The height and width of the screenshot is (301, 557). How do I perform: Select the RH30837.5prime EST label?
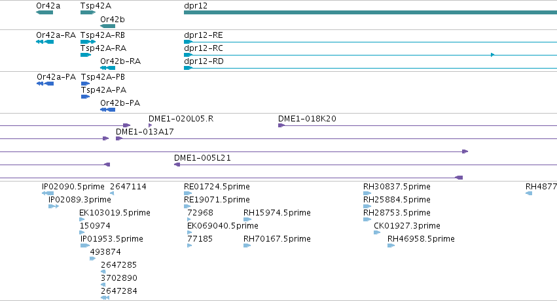(x=397, y=187)
